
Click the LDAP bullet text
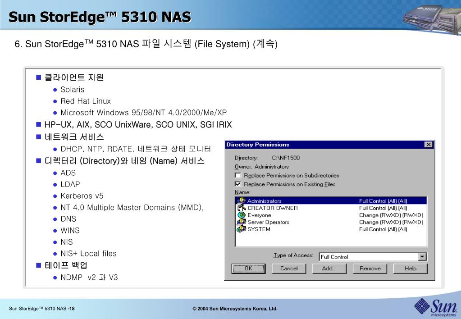pos(70,184)
